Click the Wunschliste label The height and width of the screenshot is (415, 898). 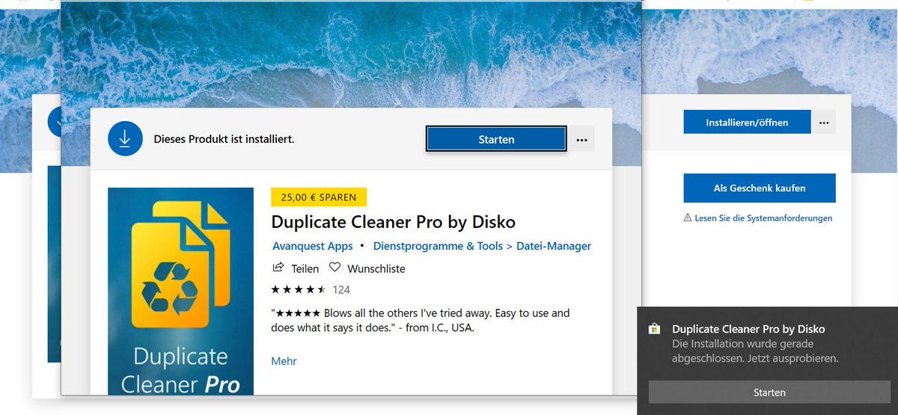click(376, 268)
